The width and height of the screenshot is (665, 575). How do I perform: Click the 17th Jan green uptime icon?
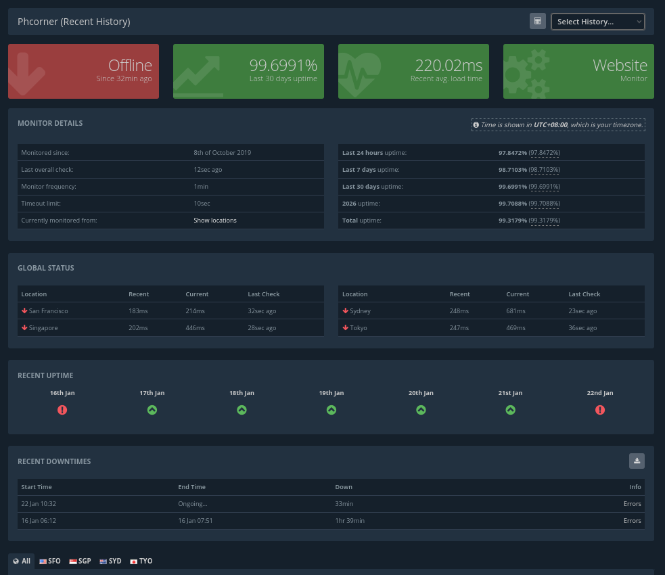(x=152, y=410)
